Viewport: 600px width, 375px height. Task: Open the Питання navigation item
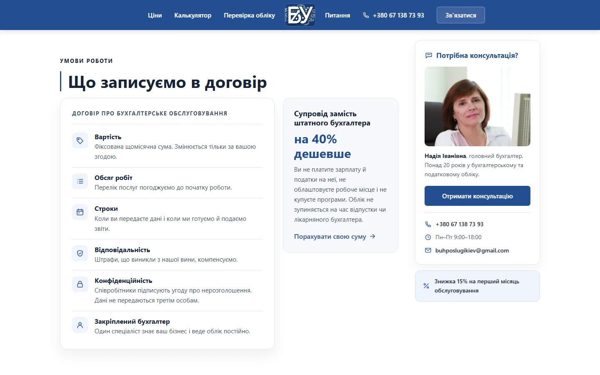click(337, 15)
